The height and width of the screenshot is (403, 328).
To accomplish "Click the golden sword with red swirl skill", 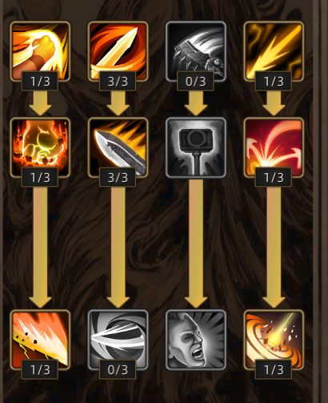I will click(118, 51).
